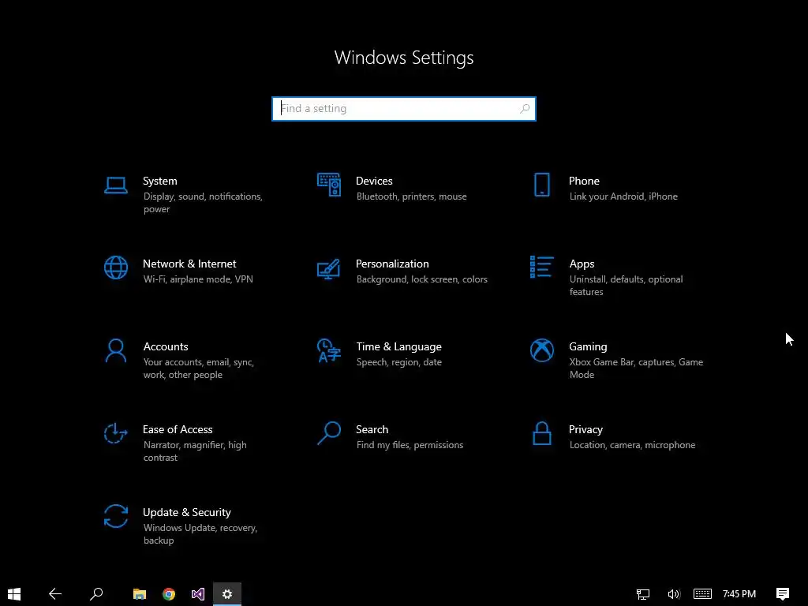Screen dimensions: 808x606
Task: Click the taskbar back arrow
Action: click(55, 594)
